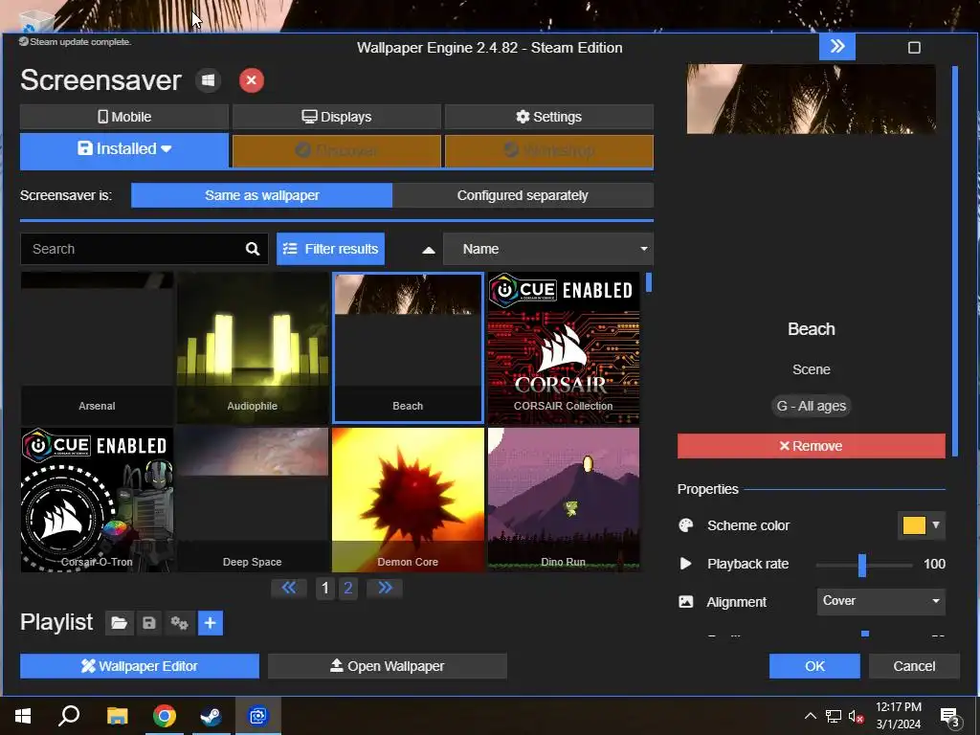The image size is (980, 735).
Task: Expand the Installed dropdown tab
Action: coord(124,149)
